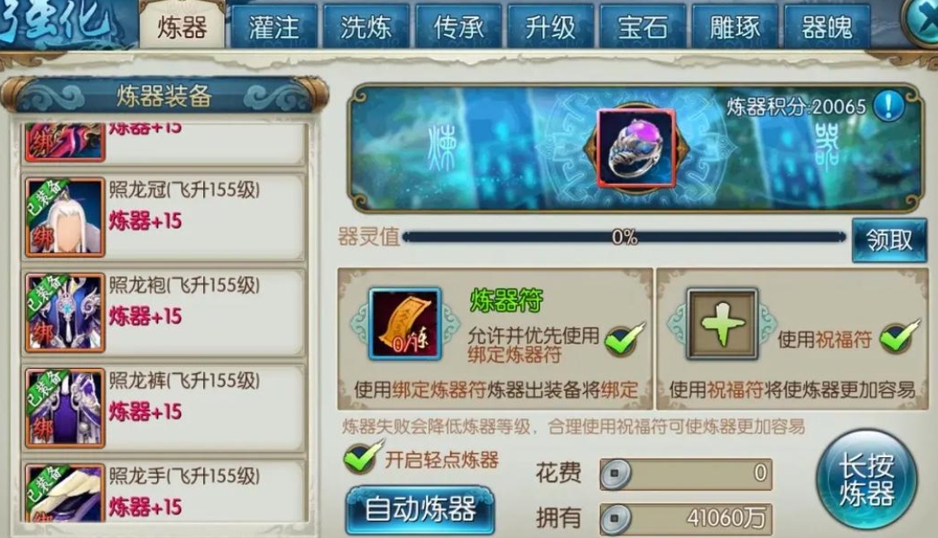Open the 器魄 tab

tap(827, 27)
